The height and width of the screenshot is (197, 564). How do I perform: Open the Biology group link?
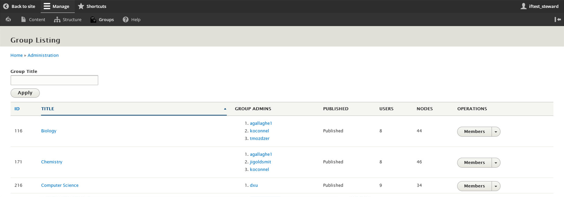coord(49,131)
